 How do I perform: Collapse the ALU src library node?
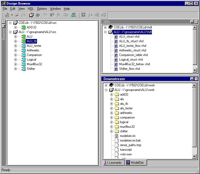tap(10, 32)
